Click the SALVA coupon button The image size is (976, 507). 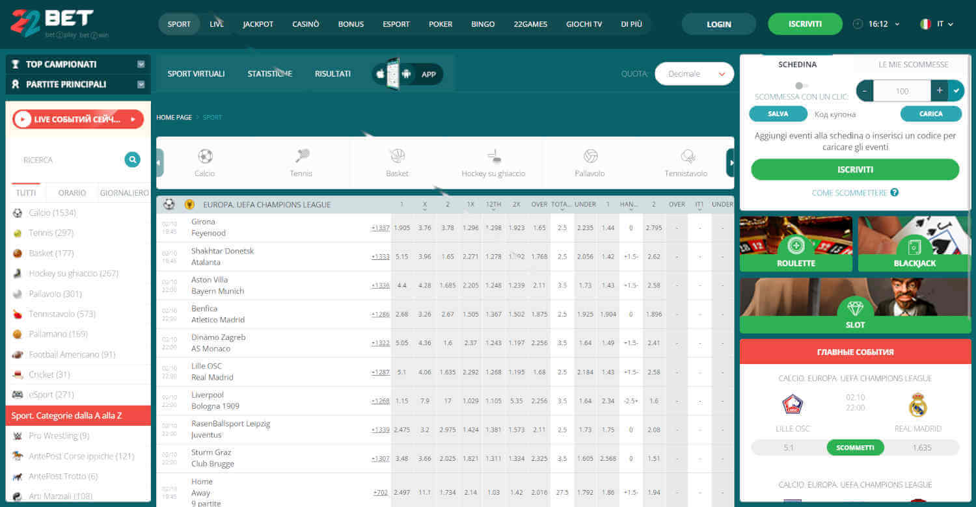[778, 114]
